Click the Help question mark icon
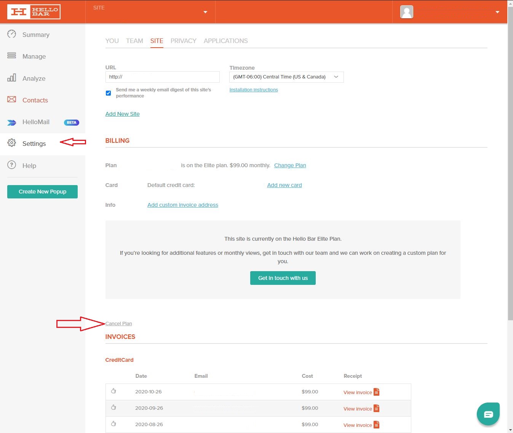The image size is (513, 433). tap(12, 165)
